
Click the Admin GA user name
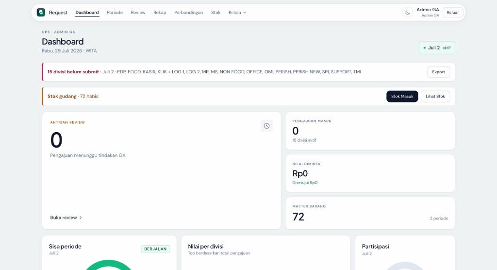click(x=428, y=10)
